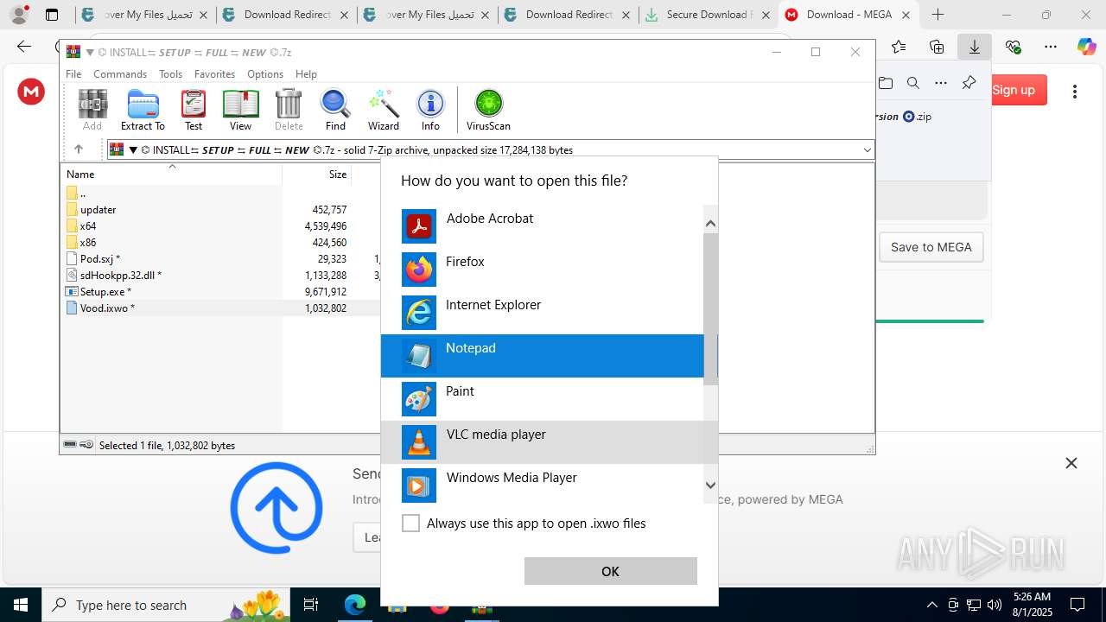
Task: Expand the archive path dropdown
Action: point(867,149)
